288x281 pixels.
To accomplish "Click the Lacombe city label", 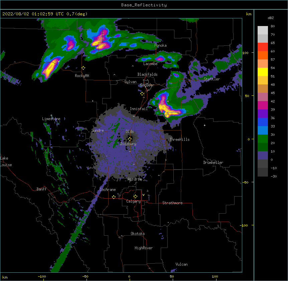I will tap(150, 64).
